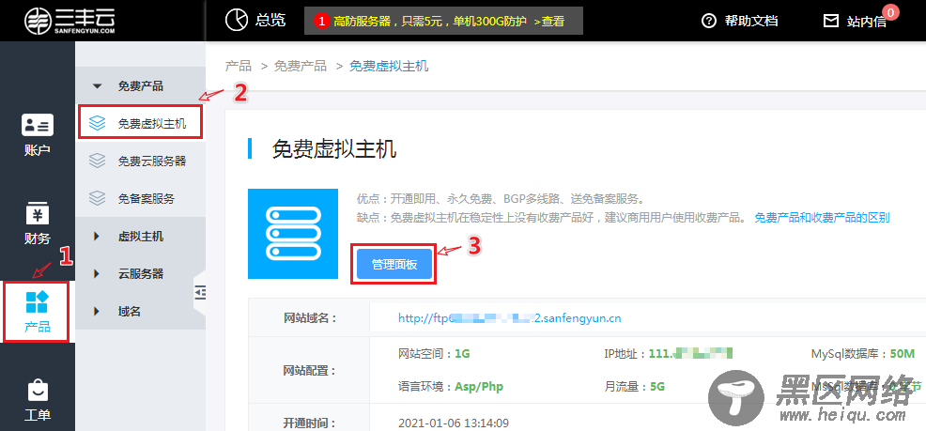Image resolution: width=926 pixels, height=431 pixels.
Task: Click the IP地址 value
Action: pyautogui.click(x=691, y=354)
